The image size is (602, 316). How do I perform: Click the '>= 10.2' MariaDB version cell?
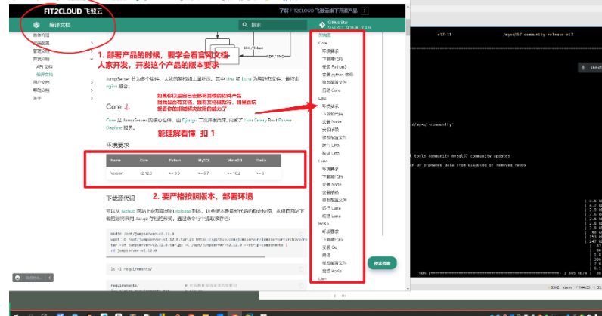tap(234, 173)
